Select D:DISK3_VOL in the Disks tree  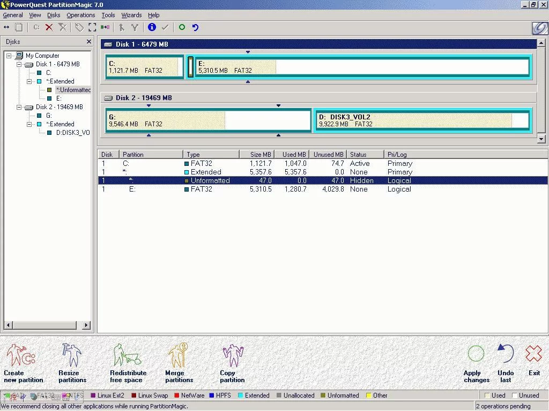(x=73, y=133)
